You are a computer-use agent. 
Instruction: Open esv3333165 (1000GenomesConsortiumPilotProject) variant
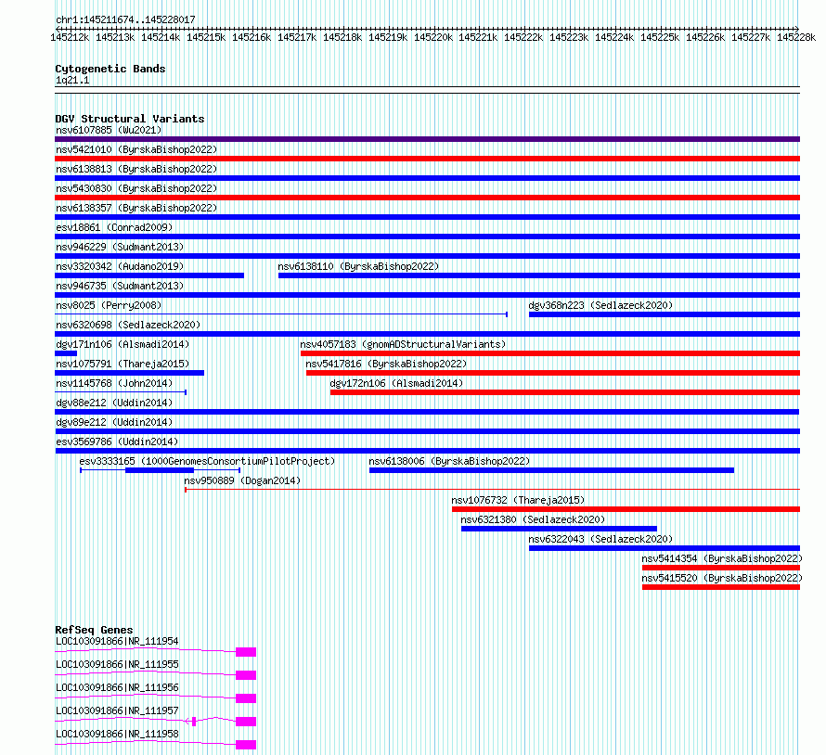coord(207,461)
